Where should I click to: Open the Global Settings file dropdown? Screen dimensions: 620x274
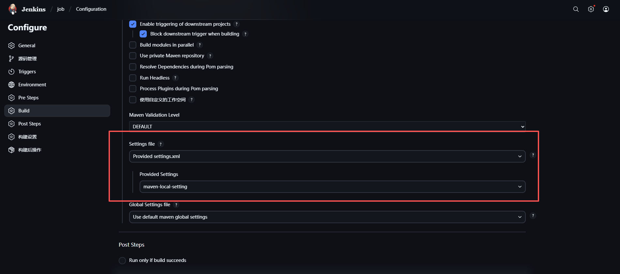(327, 217)
